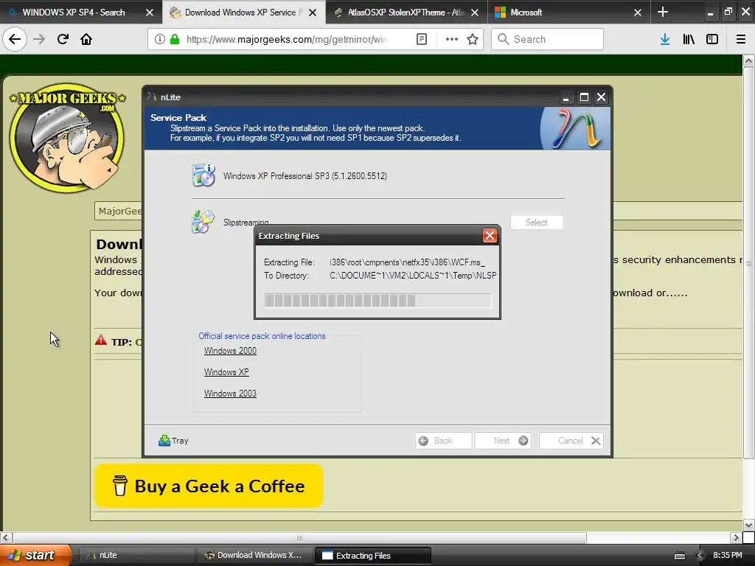This screenshot has width=755, height=566.
Task: Show site information icon in address bar
Action: click(x=159, y=39)
